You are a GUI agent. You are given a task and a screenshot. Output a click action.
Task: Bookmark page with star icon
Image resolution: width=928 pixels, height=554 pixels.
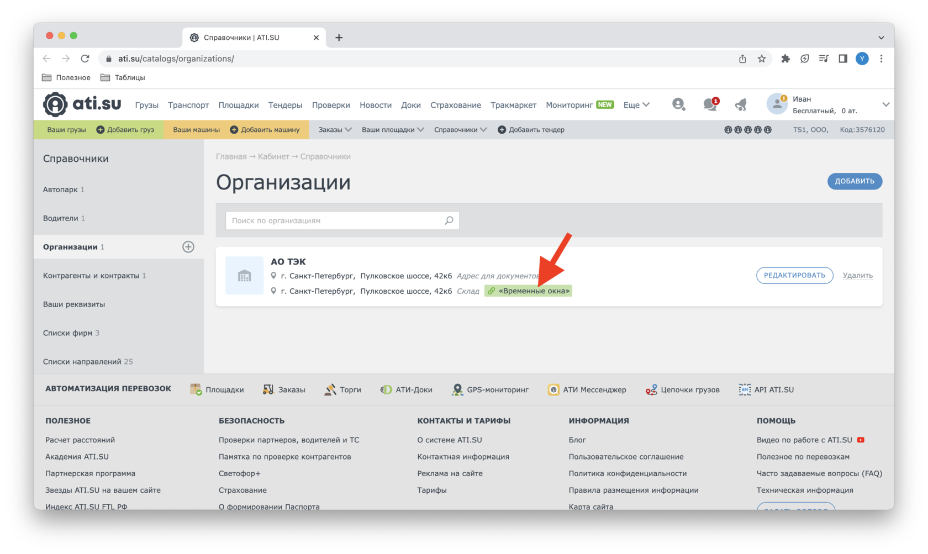(x=762, y=59)
